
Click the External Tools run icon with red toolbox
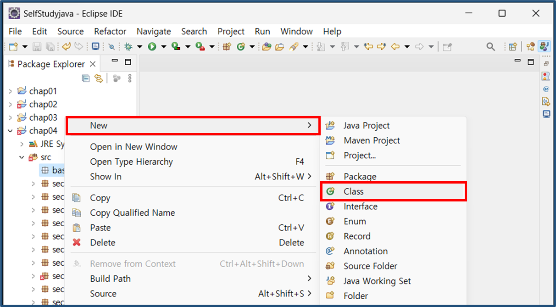[200, 46]
